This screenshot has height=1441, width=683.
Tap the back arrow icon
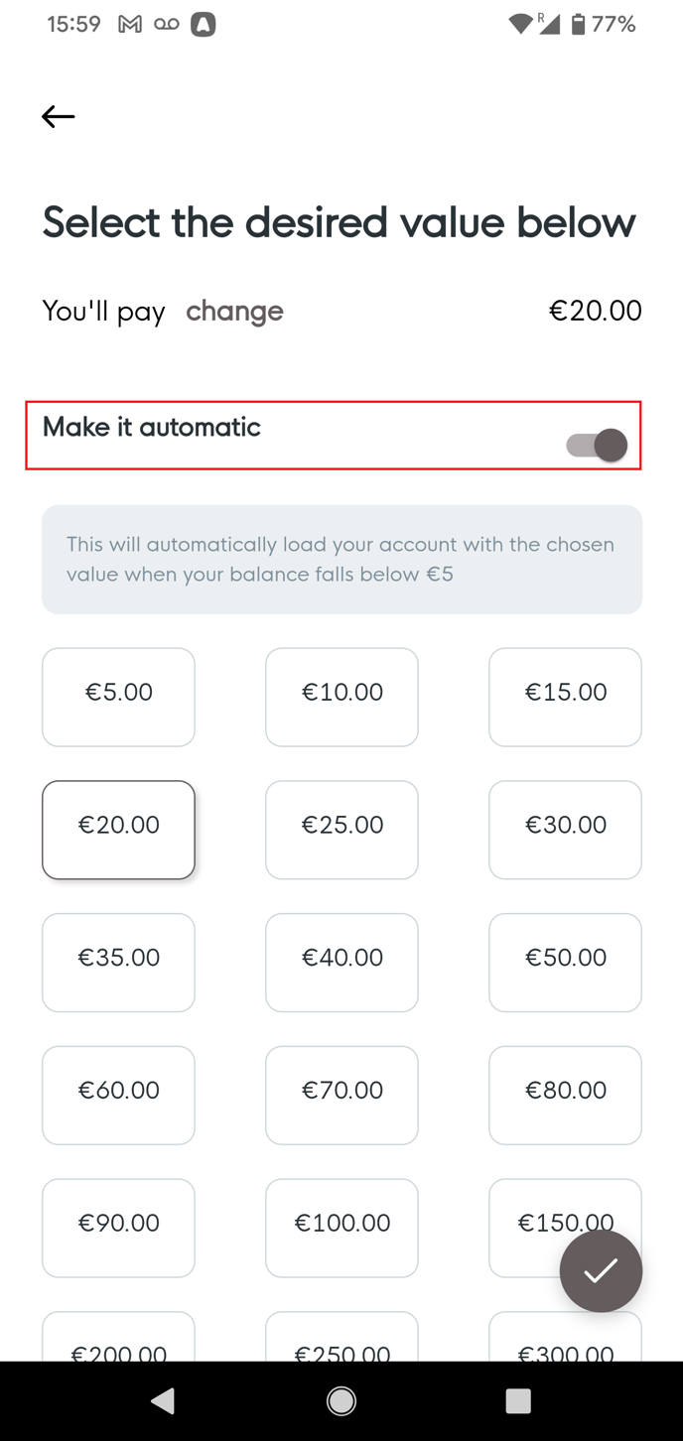(x=59, y=116)
